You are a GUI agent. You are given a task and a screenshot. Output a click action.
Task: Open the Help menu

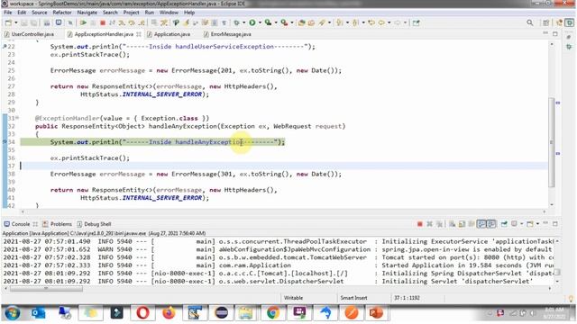pyautogui.click(x=189, y=13)
